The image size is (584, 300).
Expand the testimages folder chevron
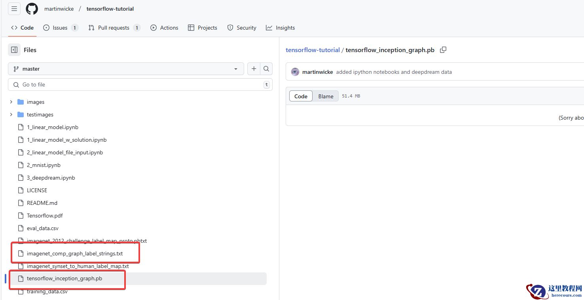click(x=11, y=114)
